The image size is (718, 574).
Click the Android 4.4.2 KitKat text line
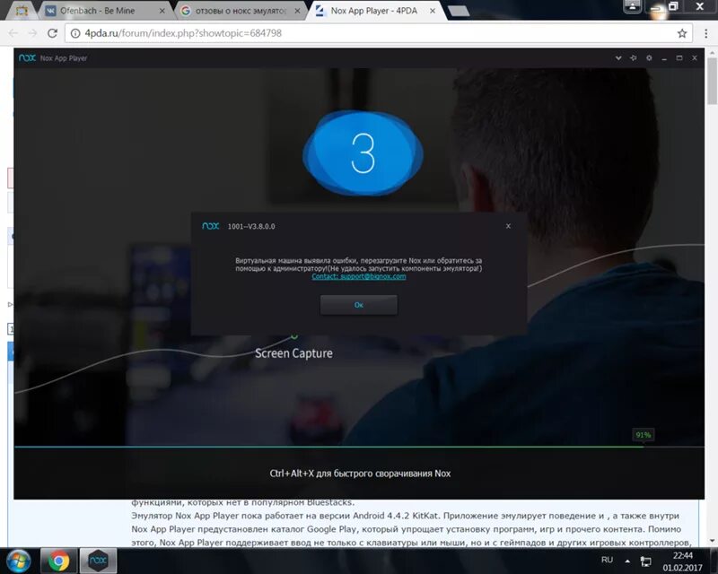point(405,516)
